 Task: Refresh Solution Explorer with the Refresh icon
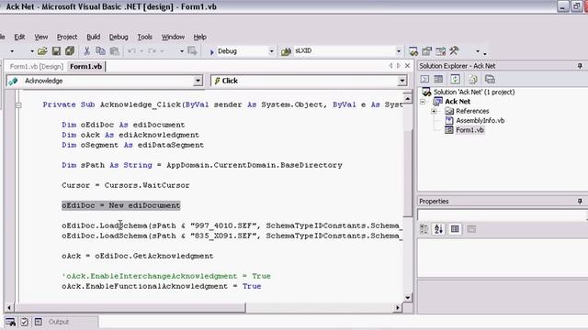pyautogui.click(x=456, y=80)
